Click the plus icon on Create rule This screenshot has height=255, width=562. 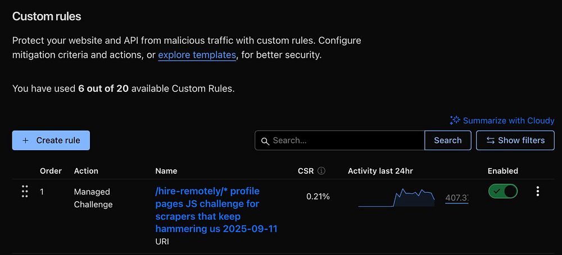pyautogui.click(x=25, y=140)
